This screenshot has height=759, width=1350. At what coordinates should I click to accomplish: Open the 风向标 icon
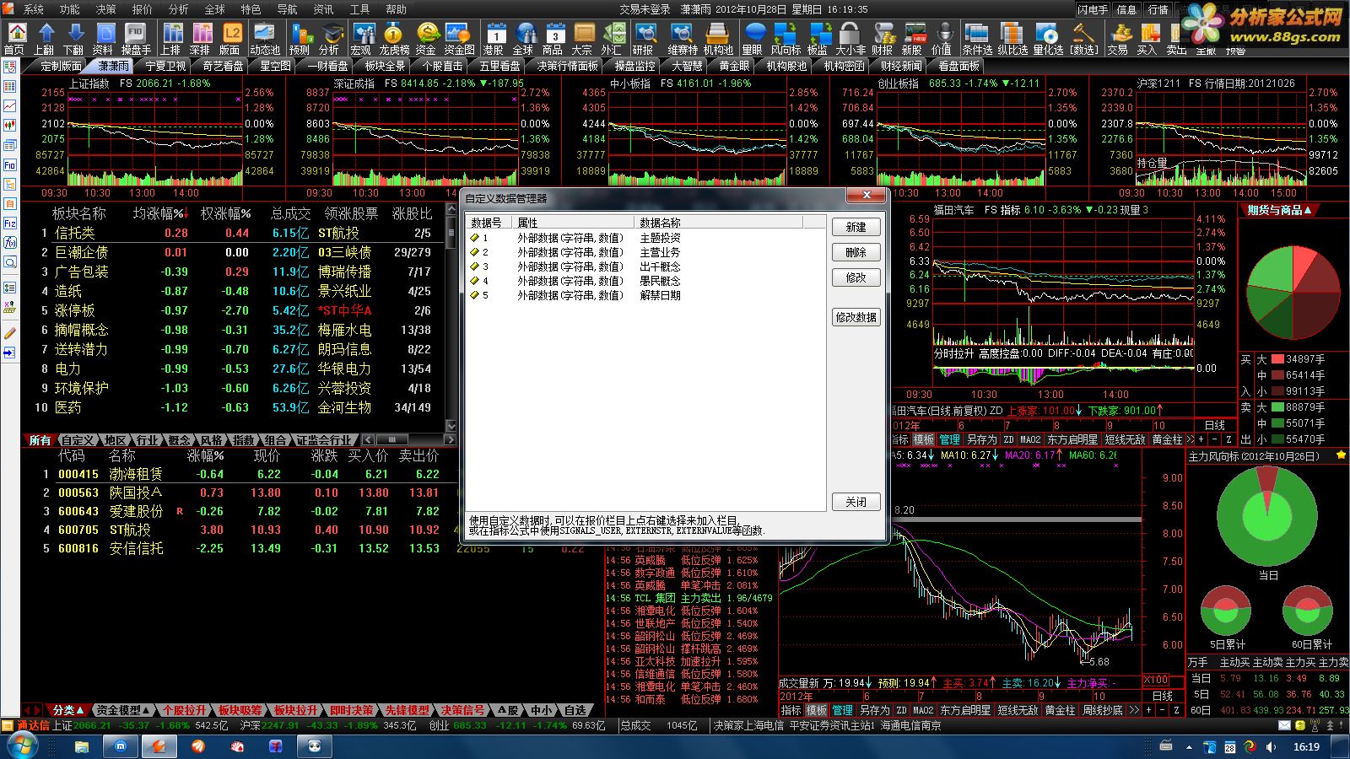[786, 39]
